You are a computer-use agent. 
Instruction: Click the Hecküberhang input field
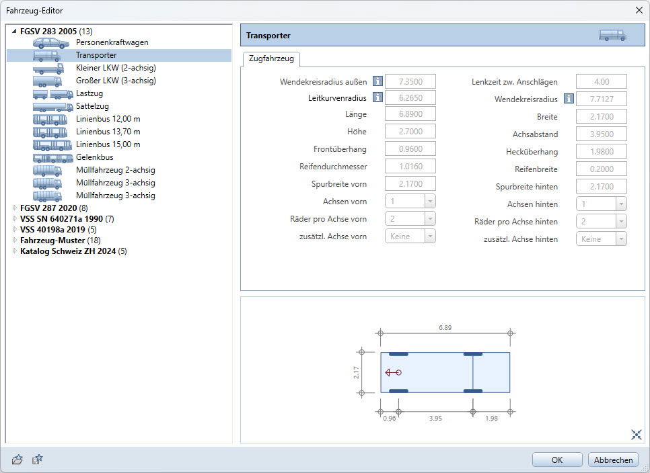[x=602, y=151]
